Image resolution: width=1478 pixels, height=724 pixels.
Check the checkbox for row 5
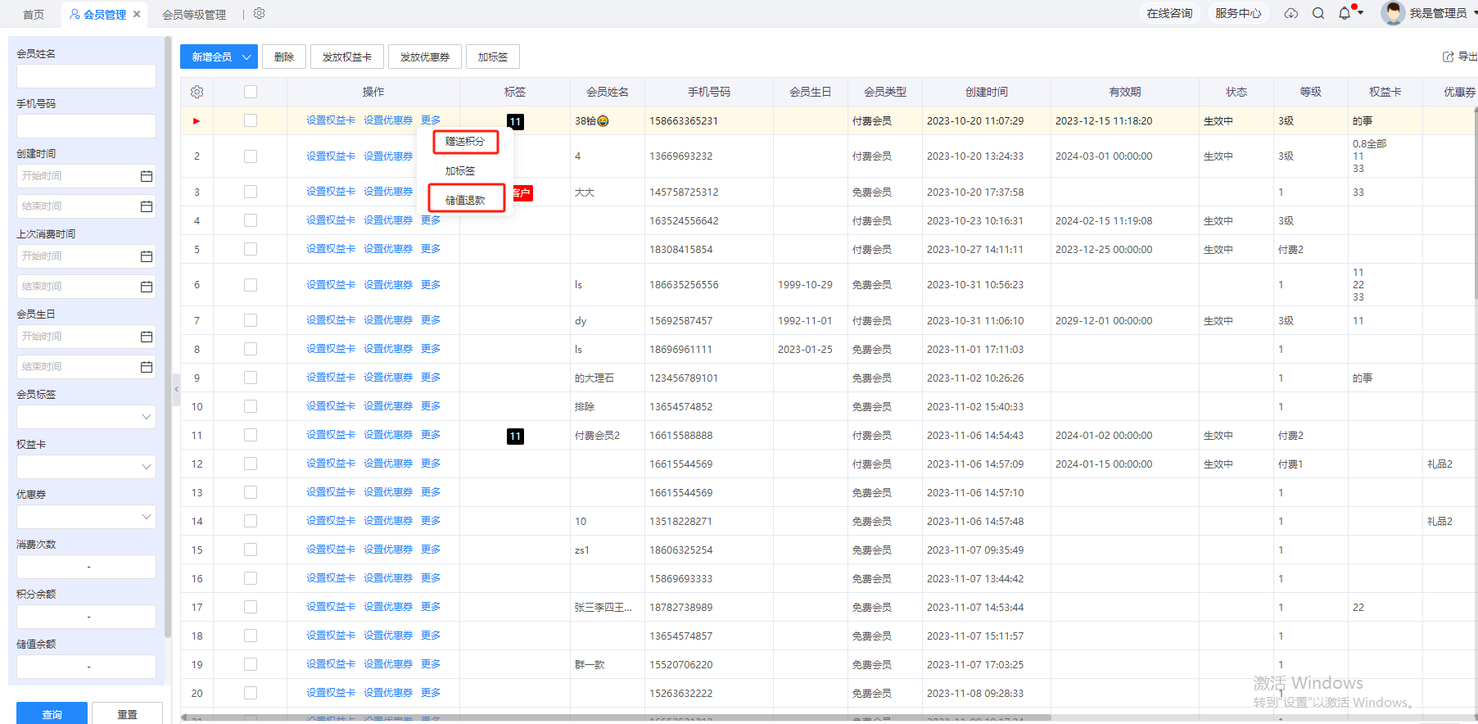pyautogui.click(x=251, y=249)
